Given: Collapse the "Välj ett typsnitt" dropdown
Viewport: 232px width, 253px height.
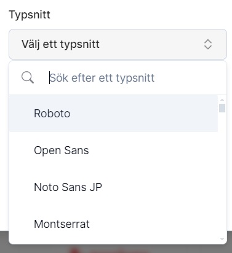Looking at the screenshot, I should click(118, 44).
